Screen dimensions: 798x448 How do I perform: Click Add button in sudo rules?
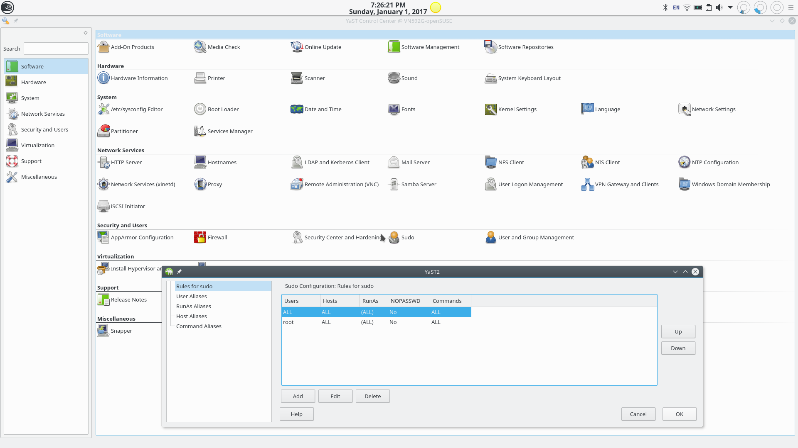click(x=298, y=396)
